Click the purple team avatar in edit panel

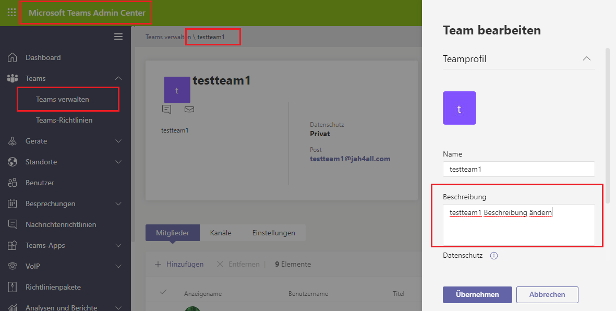[459, 108]
